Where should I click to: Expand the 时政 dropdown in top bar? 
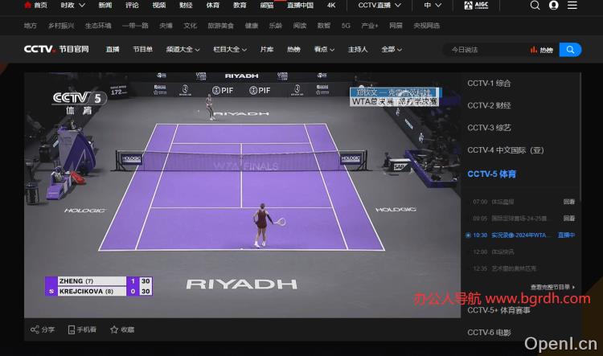point(72,5)
